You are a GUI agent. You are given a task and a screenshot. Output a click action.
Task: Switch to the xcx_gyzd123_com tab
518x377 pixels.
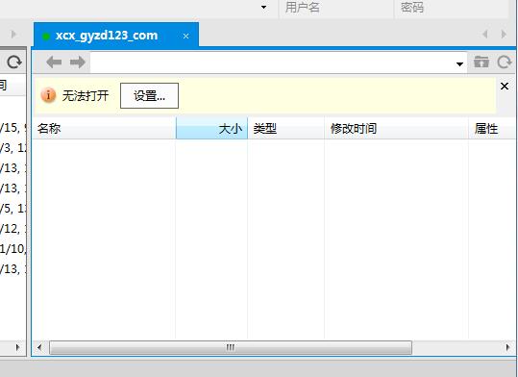116,35
